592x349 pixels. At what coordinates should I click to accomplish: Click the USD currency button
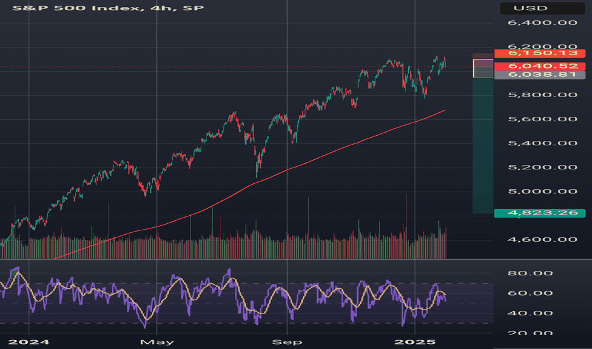(x=542, y=8)
